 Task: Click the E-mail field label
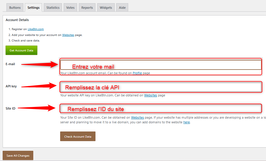10,64
